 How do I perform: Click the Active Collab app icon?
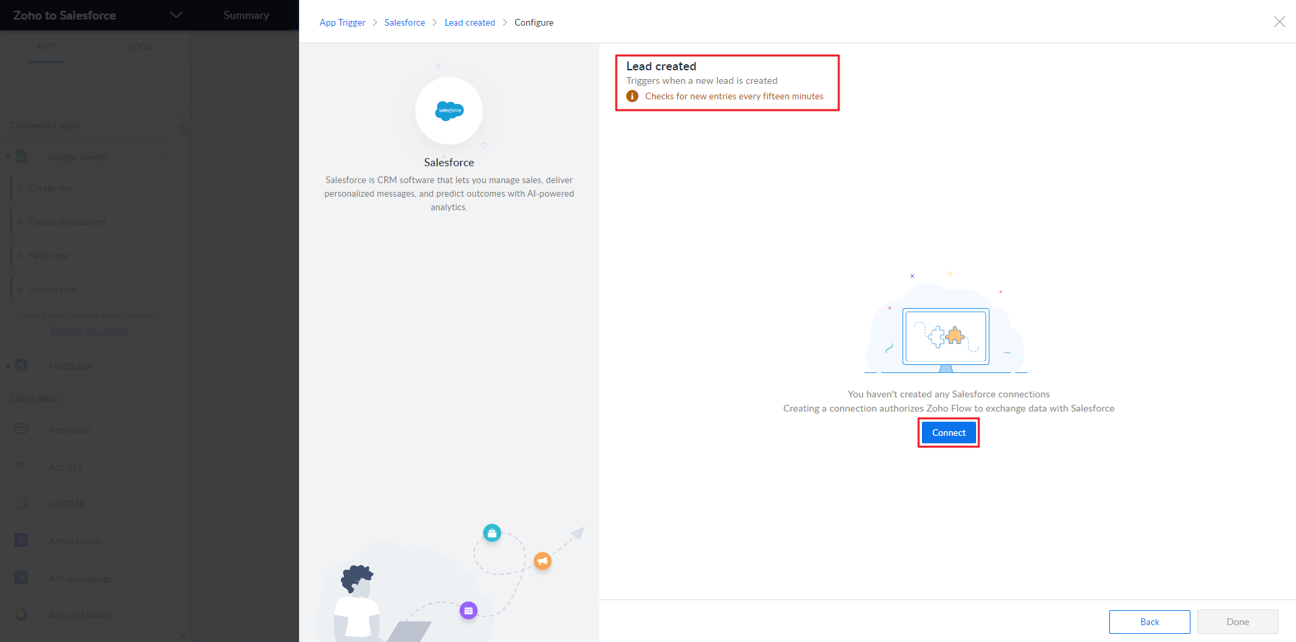[x=22, y=541]
